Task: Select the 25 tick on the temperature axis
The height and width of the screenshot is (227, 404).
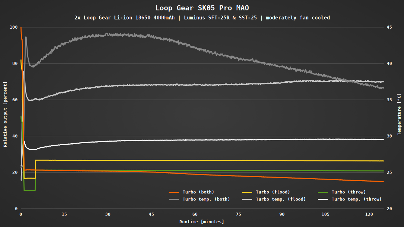Action: pos(390,173)
